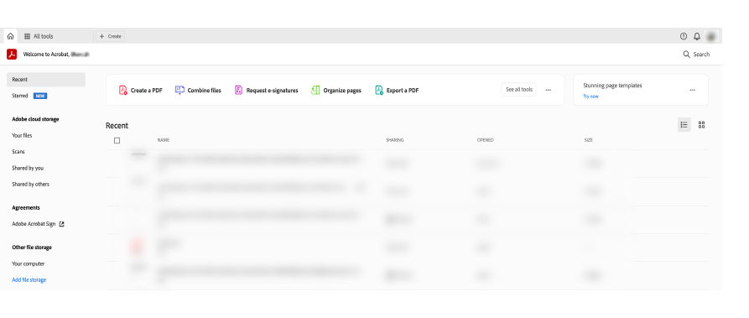This screenshot has width=749, height=318.
Task: Click the SIZE column header
Action: pyautogui.click(x=589, y=140)
